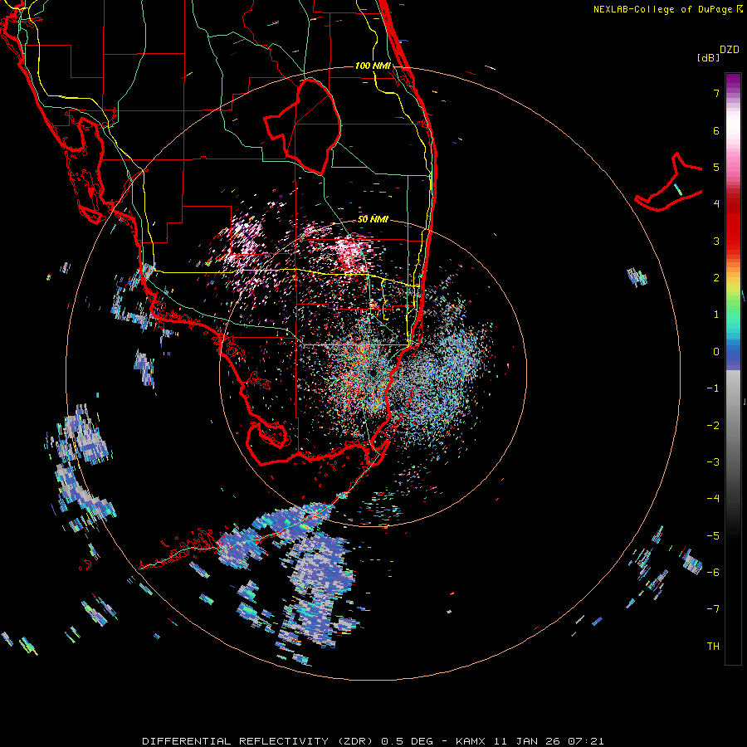Click the NEXLAB-College of DuPage watermark text
The height and width of the screenshot is (747, 747).
[x=667, y=9]
